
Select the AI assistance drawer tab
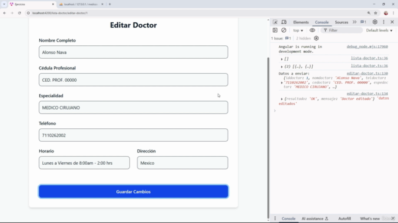[315, 219]
